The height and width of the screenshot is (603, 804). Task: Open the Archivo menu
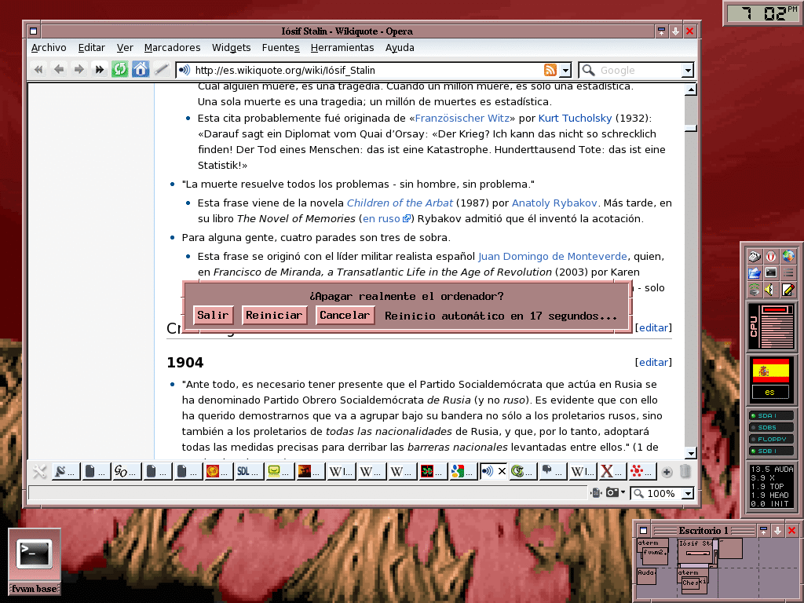tap(49, 48)
